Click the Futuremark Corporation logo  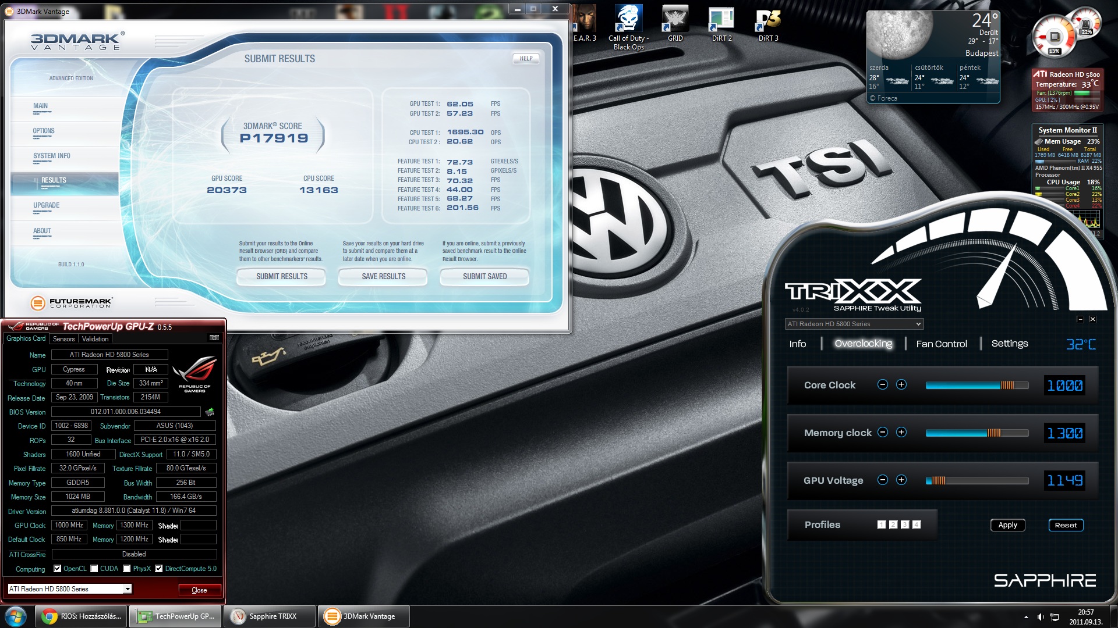71,302
